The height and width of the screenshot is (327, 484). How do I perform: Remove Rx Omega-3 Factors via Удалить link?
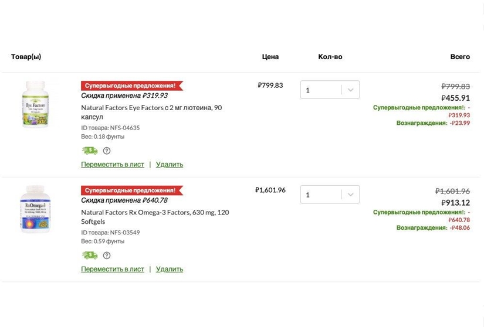pyautogui.click(x=170, y=269)
